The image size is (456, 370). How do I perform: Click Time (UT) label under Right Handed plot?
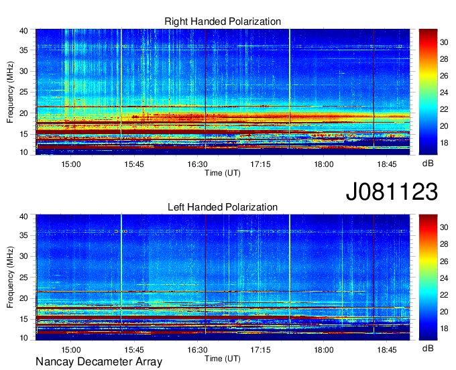[x=223, y=173]
